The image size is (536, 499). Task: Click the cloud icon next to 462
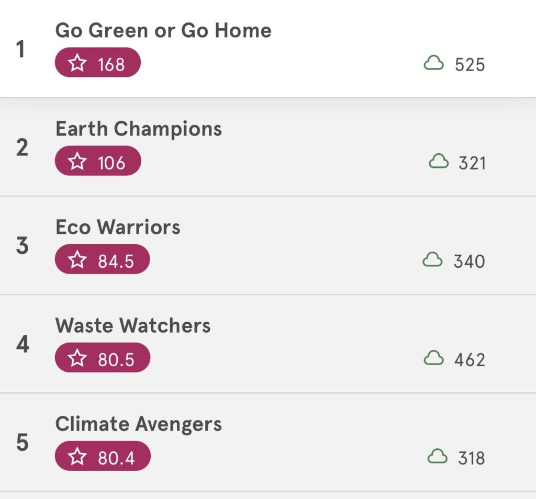(433, 358)
